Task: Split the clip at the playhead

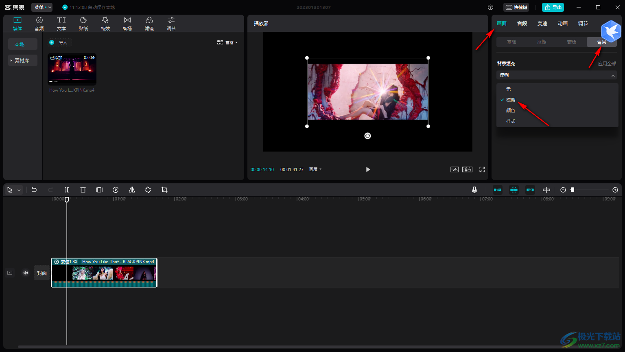Action: coord(67,190)
